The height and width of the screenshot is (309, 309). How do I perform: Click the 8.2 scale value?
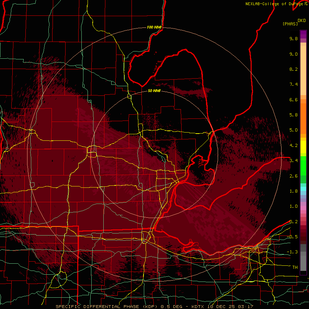(x=294, y=69)
